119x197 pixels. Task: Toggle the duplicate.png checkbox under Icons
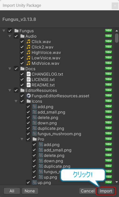tap(28, 128)
